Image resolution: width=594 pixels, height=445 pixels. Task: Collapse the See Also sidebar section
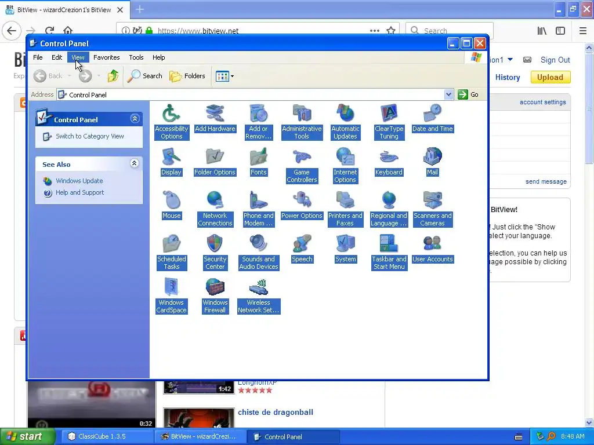tap(134, 163)
